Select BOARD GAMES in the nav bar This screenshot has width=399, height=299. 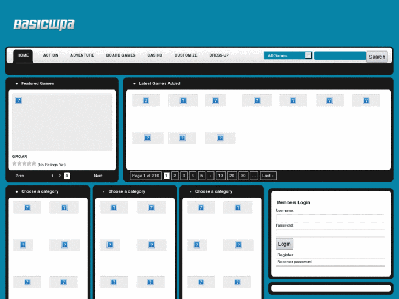121,55
